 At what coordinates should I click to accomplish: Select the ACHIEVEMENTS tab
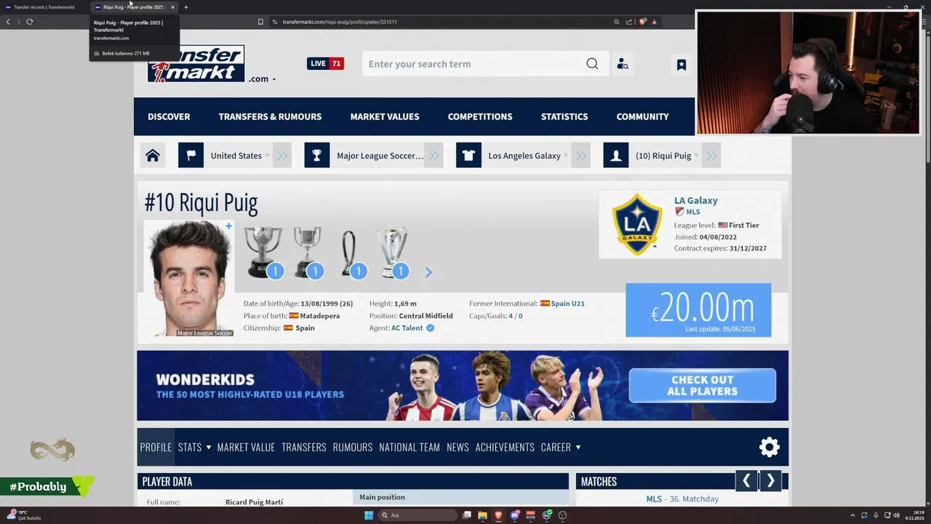coord(505,447)
